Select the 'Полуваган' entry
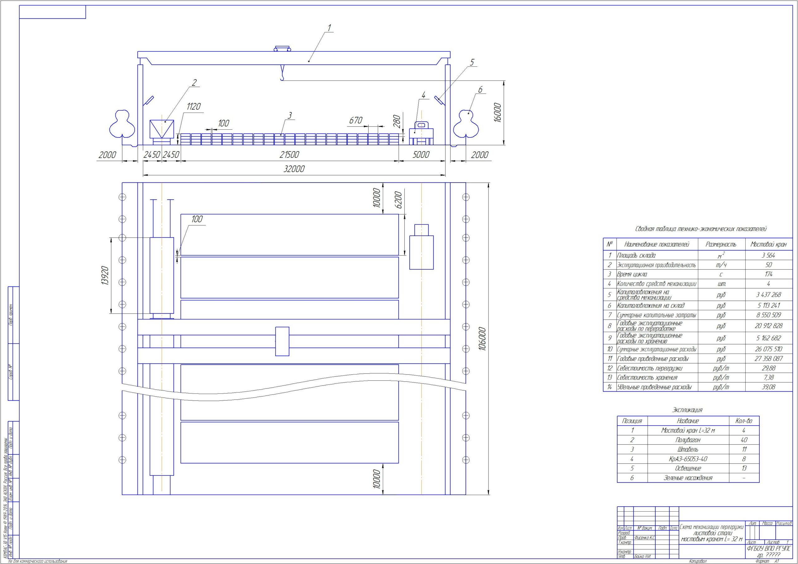This screenshot has width=798, height=564. click(688, 440)
